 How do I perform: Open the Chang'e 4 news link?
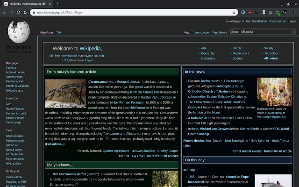click(195, 107)
